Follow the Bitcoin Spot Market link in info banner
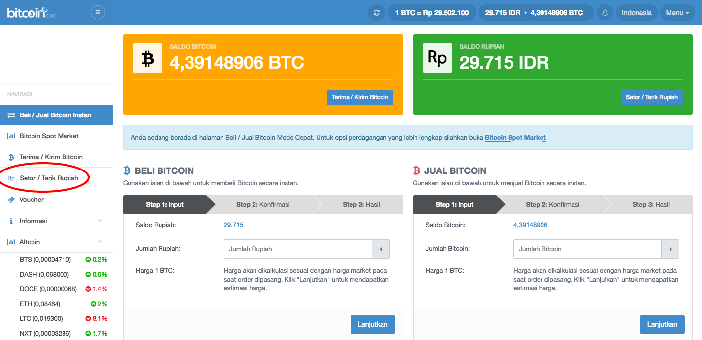 tap(515, 138)
